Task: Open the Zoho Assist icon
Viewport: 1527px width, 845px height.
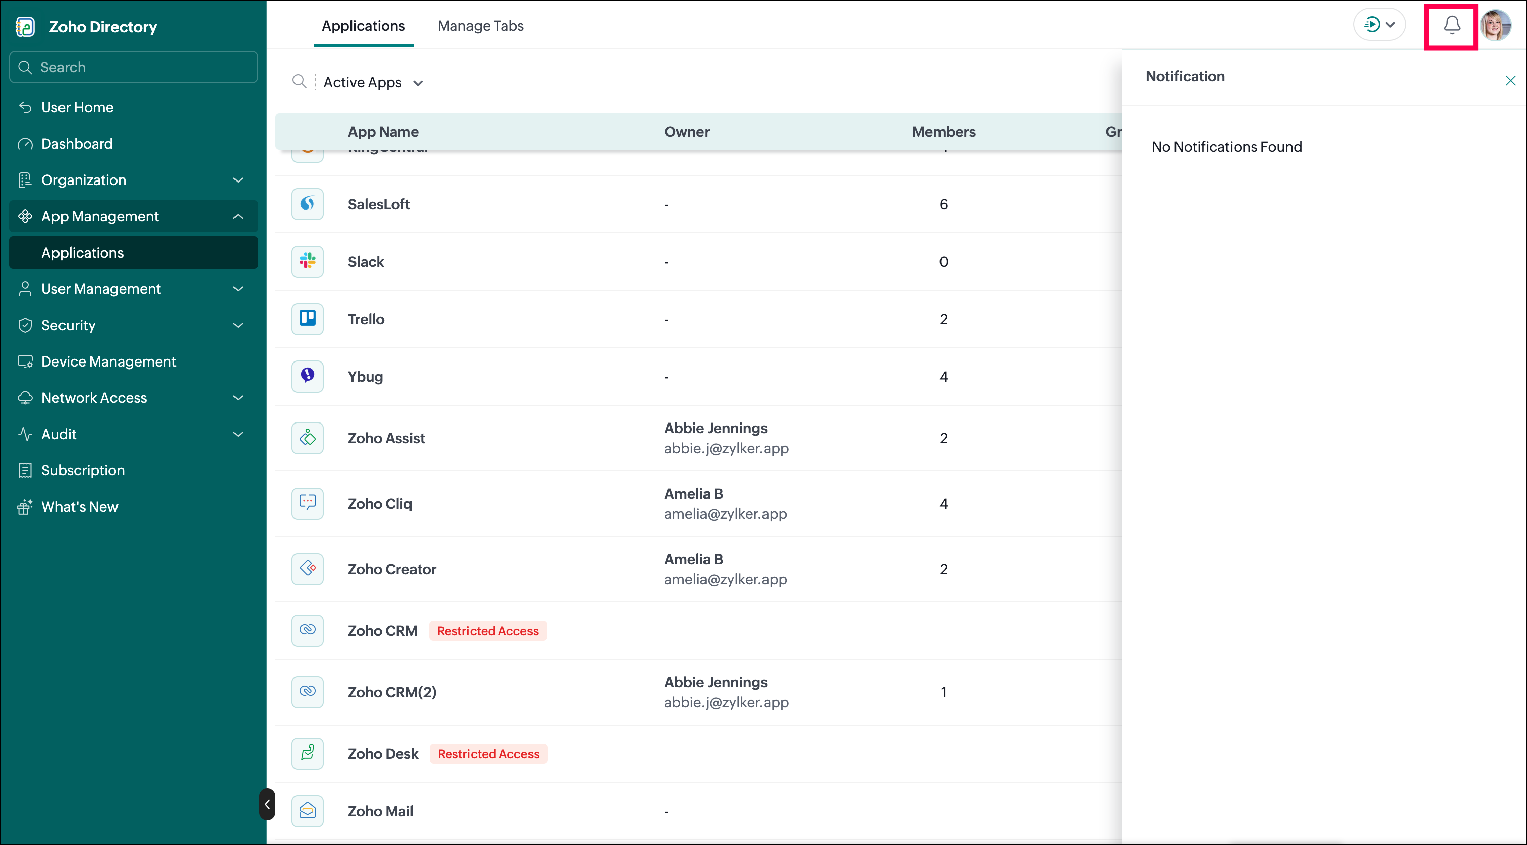Action: 307,438
